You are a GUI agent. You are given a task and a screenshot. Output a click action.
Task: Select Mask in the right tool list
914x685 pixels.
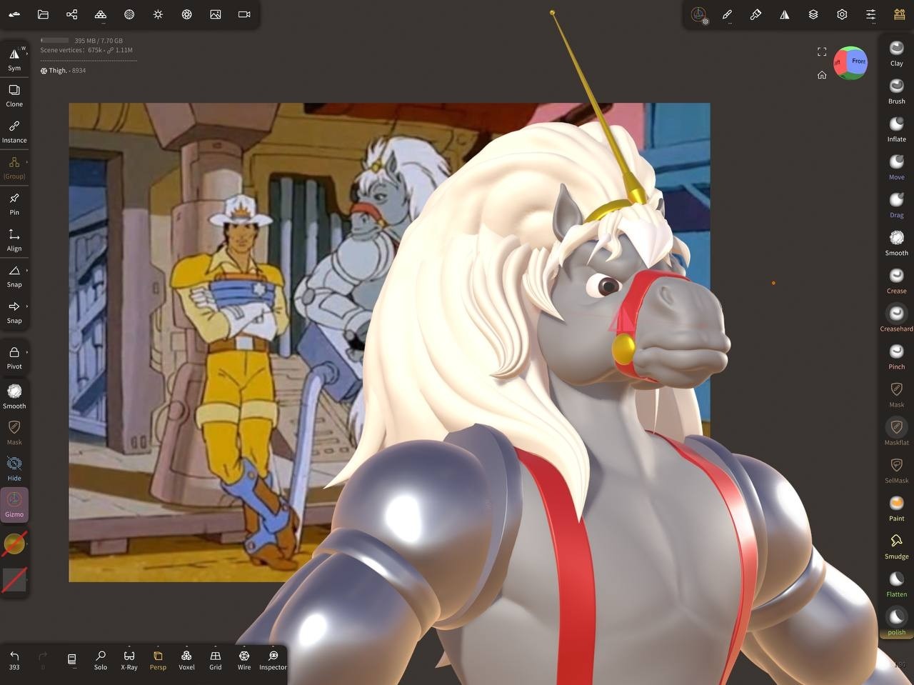(896, 394)
